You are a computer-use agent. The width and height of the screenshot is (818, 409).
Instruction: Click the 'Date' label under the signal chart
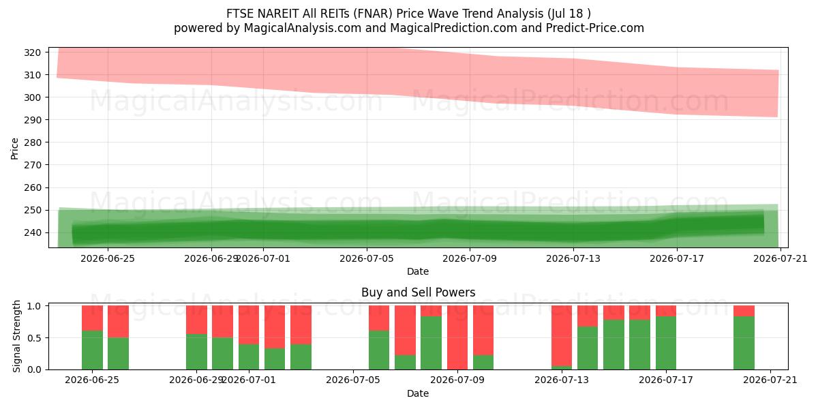coord(418,393)
